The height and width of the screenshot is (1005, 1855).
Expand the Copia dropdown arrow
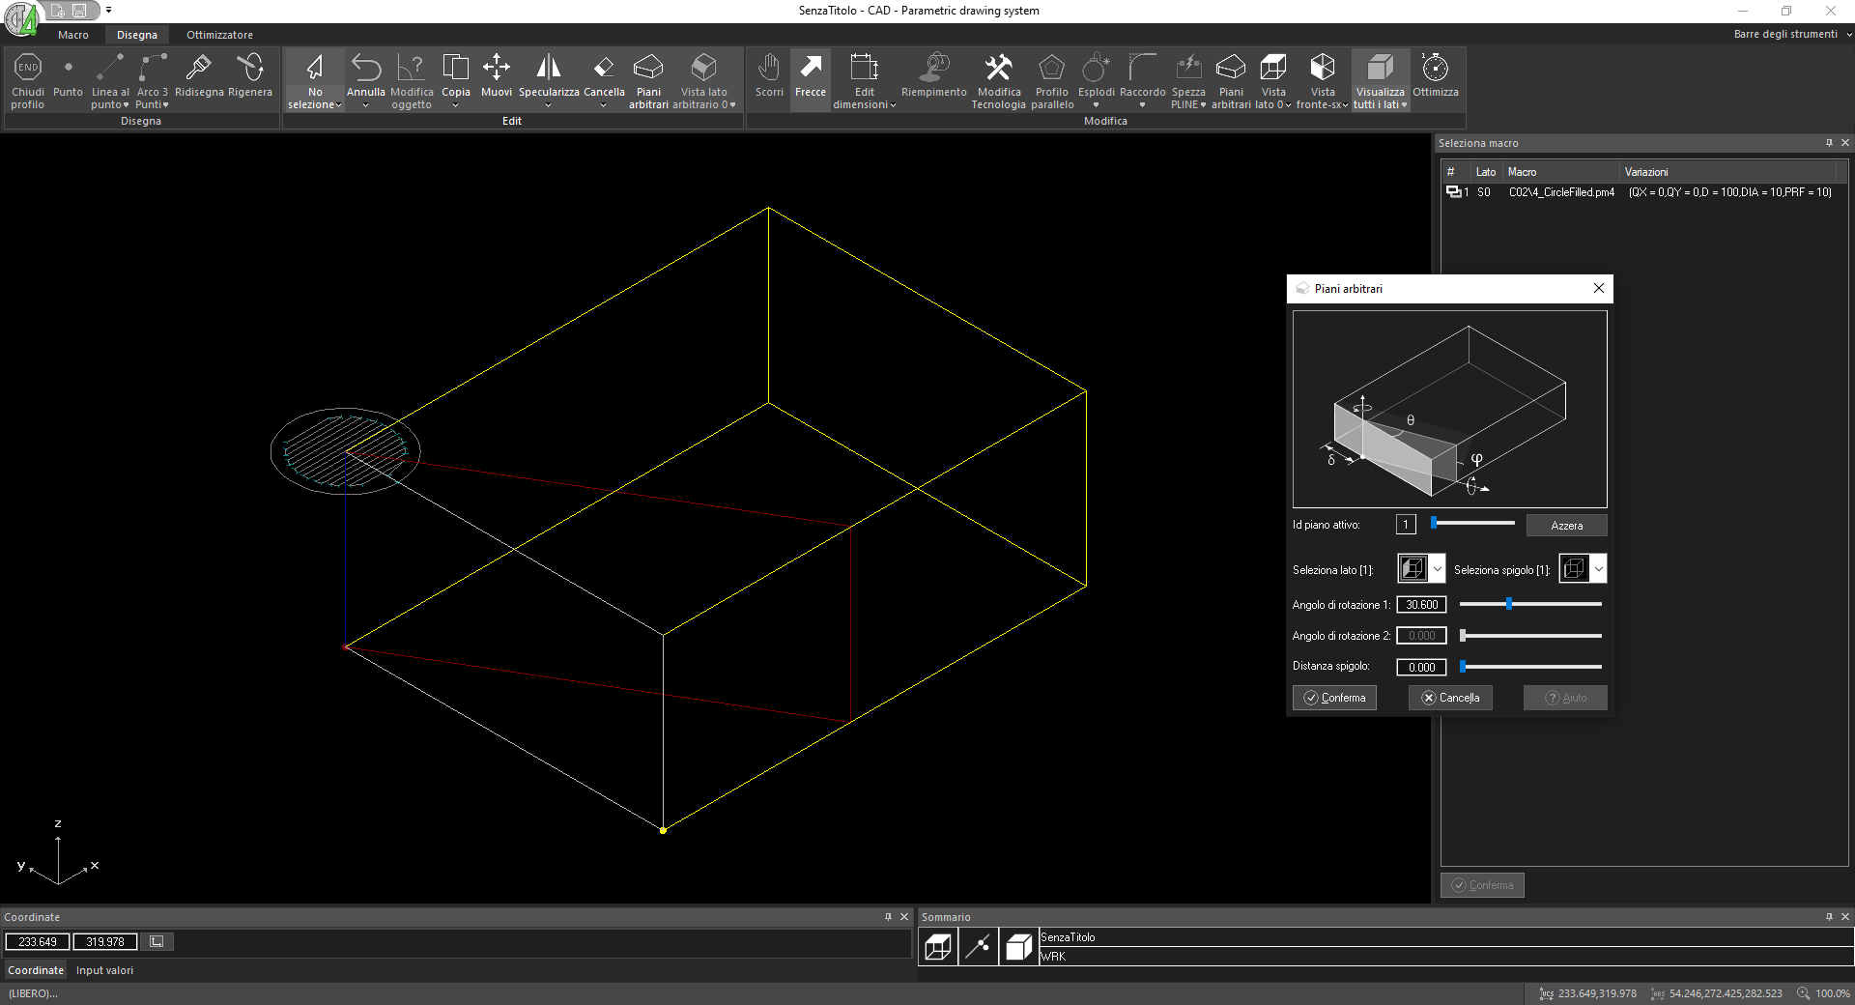click(x=455, y=105)
